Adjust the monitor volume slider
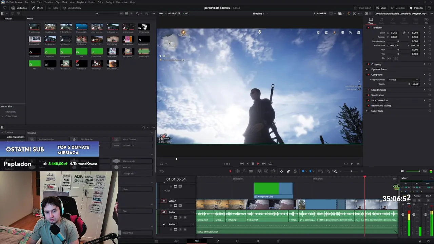434x244 pixels. coord(413,171)
